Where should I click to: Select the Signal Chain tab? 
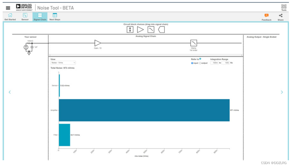[x=40, y=17]
